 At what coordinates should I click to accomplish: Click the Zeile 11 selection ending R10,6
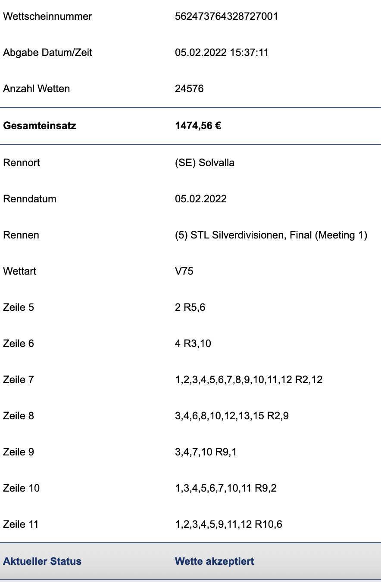coord(229,524)
